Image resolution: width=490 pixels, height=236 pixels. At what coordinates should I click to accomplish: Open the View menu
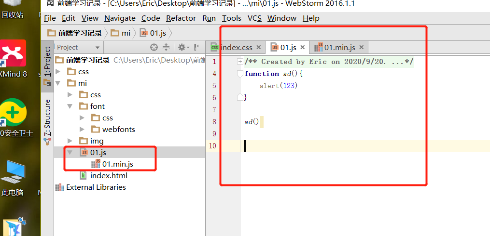90,18
